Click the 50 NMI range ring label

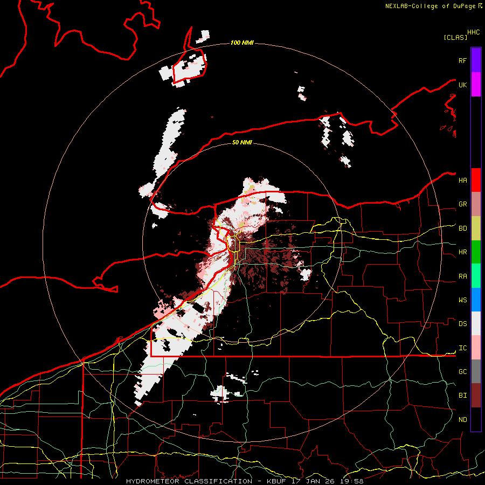point(242,142)
